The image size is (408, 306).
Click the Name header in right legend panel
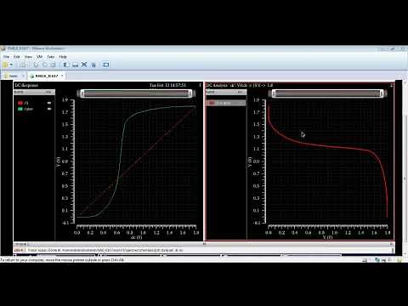(x=211, y=92)
